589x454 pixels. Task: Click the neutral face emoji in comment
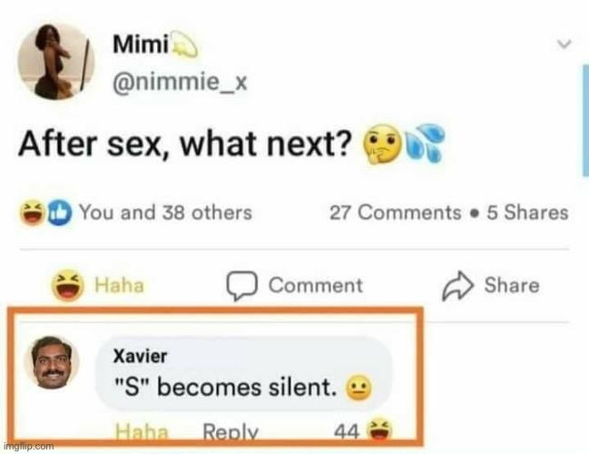click(x=362, y=390)
